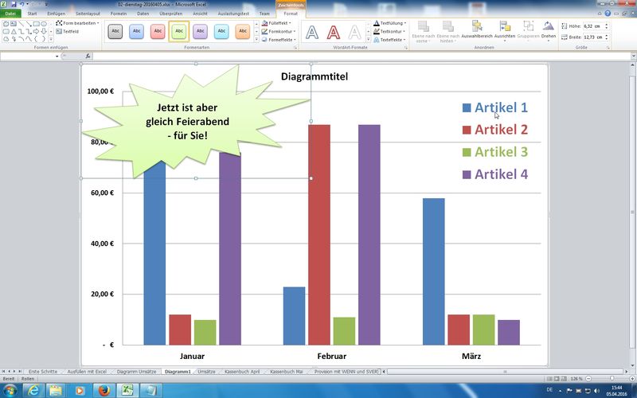Expand the Form bearbeiten menu
The image size is (637, 398).
(x=77, y=23)
